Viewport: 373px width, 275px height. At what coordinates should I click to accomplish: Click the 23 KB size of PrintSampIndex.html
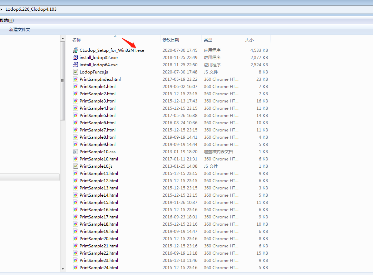point(262,79)
